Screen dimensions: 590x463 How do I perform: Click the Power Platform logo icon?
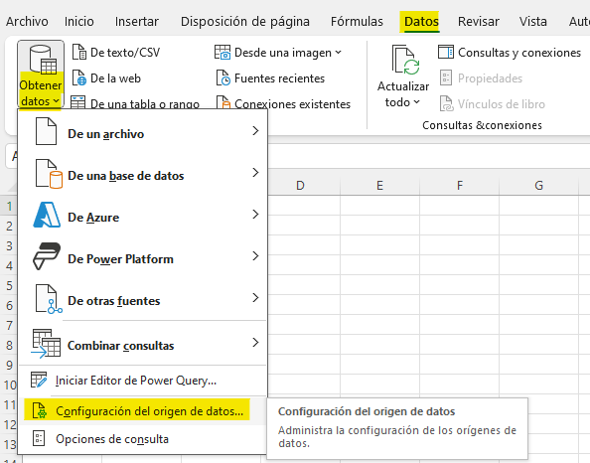tap(47, 256)
